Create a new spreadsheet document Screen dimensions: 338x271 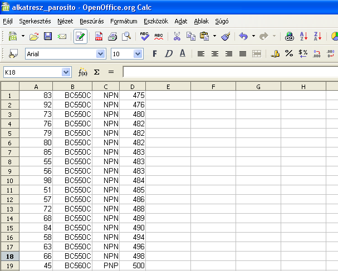13,36
